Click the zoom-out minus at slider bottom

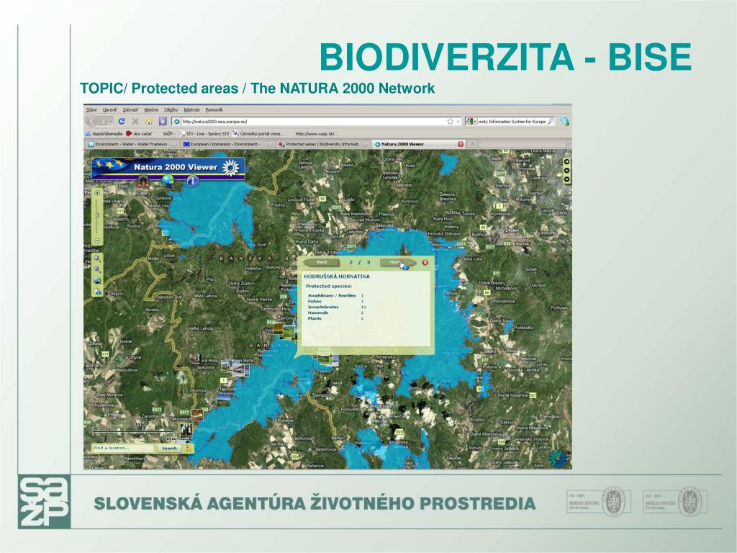pos(97,240)
